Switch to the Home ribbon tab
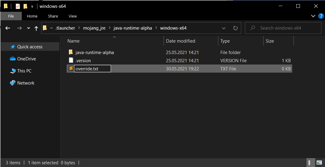325x167 pixels. pos(32,16)
